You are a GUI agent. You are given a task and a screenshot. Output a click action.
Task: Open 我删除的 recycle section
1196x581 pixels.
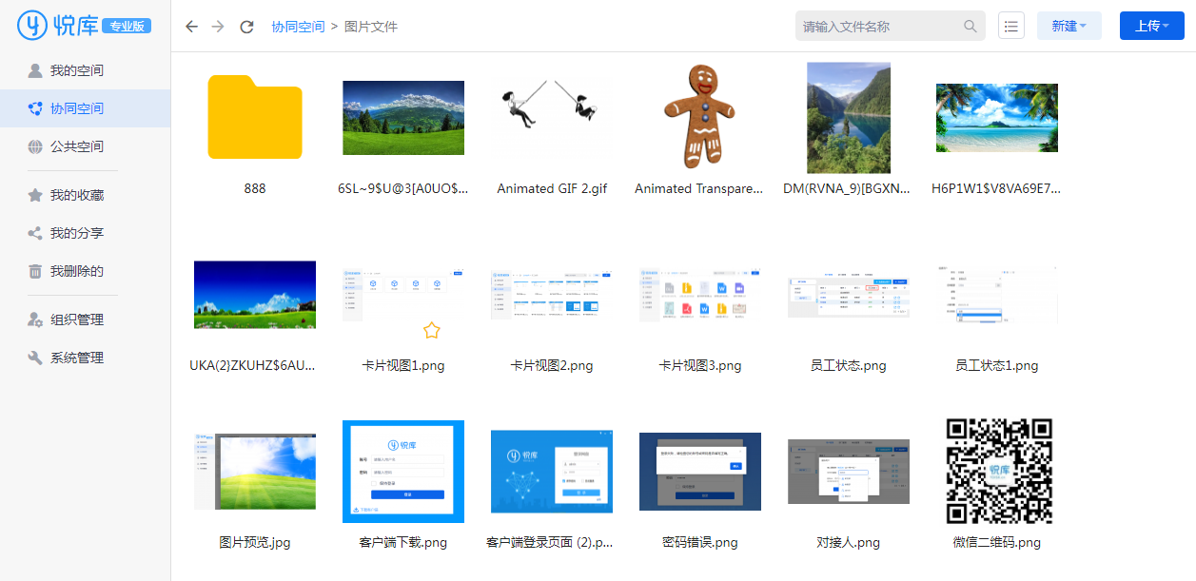(x=77, y=271)
